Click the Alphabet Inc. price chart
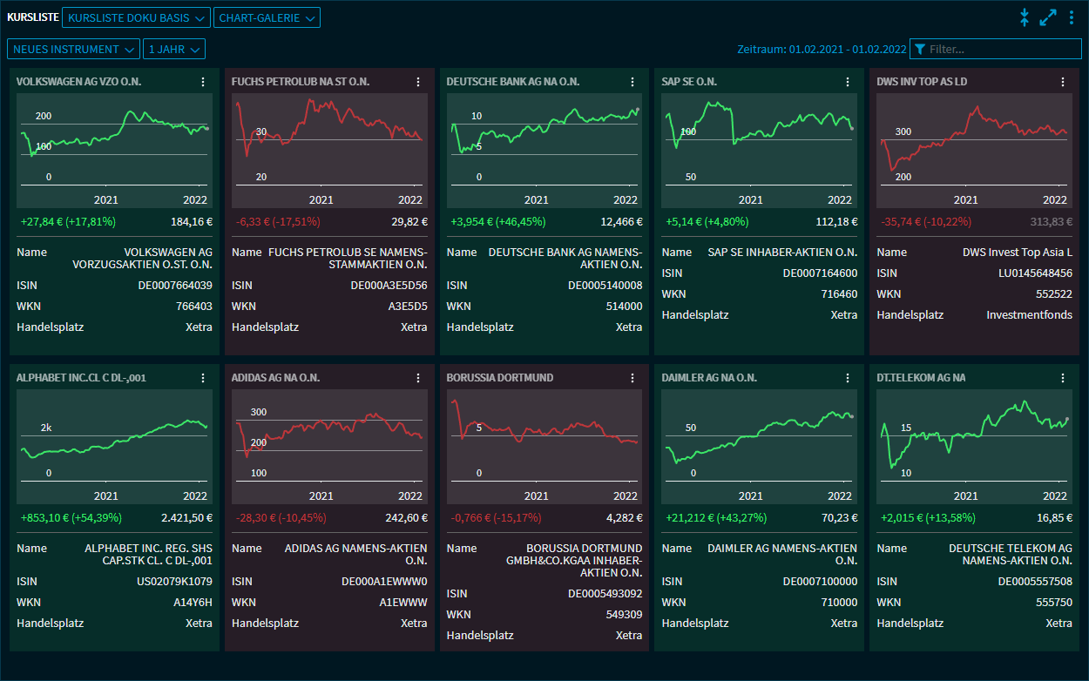1089x681 pixels. (x=113, y=435)
